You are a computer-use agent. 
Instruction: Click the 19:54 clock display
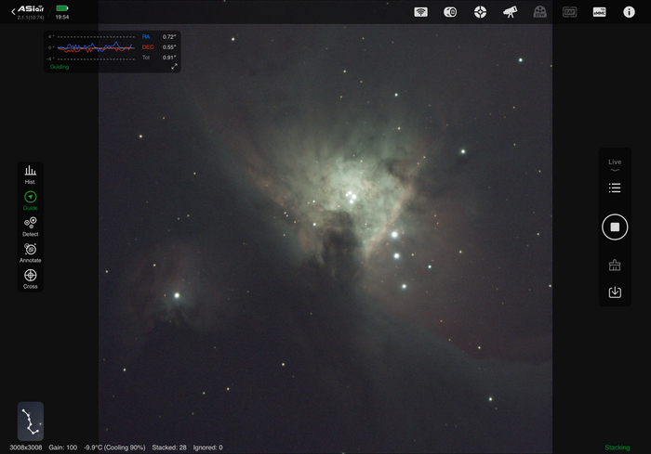click(62, 18)
